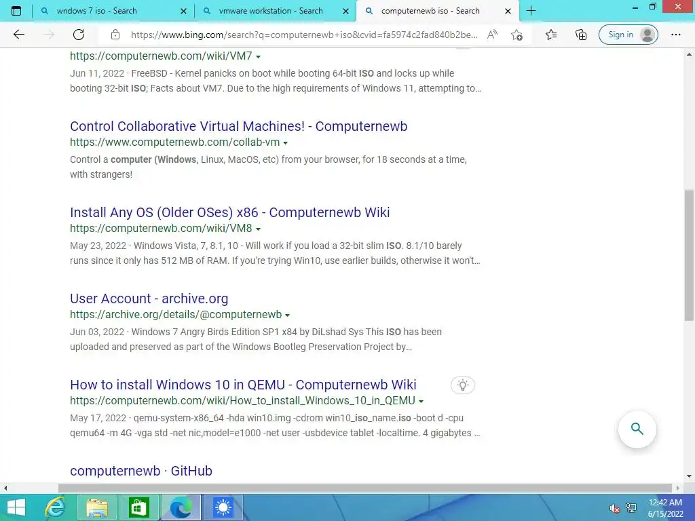Open the Favorites list icon

click(x=551, y=35)
